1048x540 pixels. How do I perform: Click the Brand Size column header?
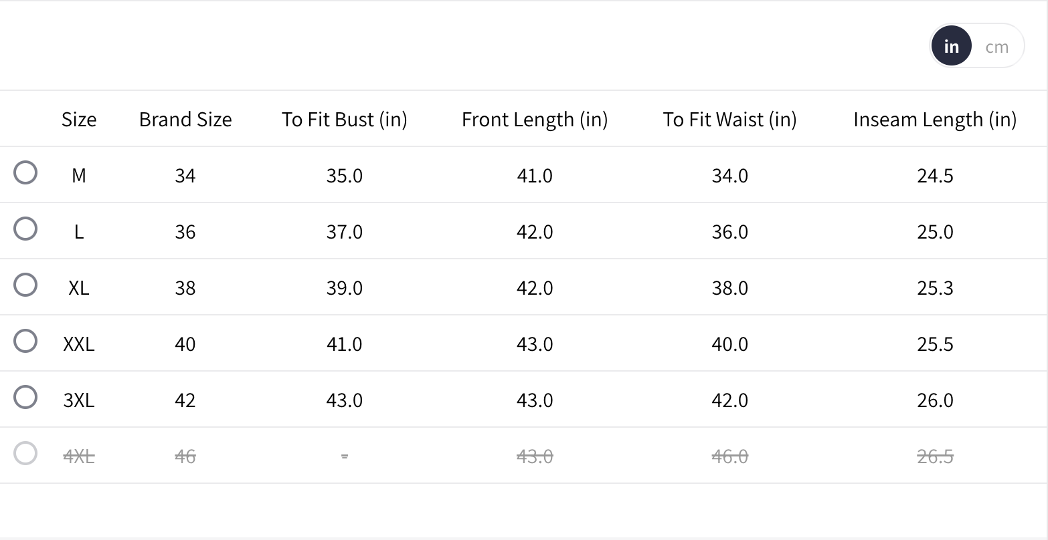185,120
